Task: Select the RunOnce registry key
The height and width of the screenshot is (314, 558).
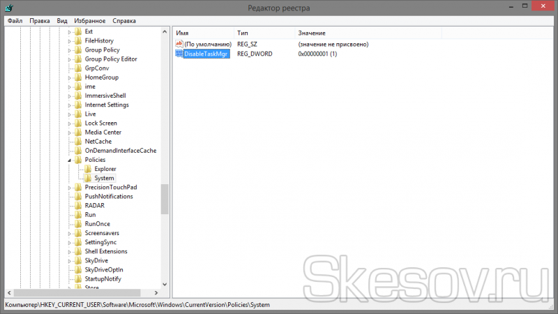Action: [x=98, y=224]
